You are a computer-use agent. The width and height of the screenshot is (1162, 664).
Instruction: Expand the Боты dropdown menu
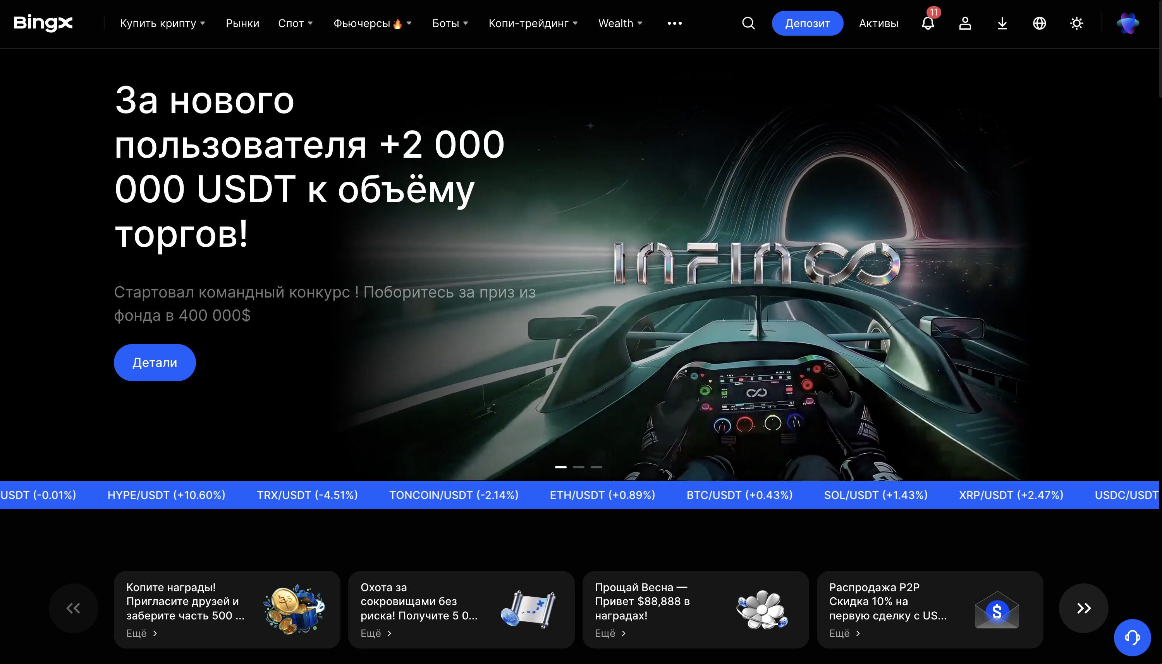coord(450,23)
